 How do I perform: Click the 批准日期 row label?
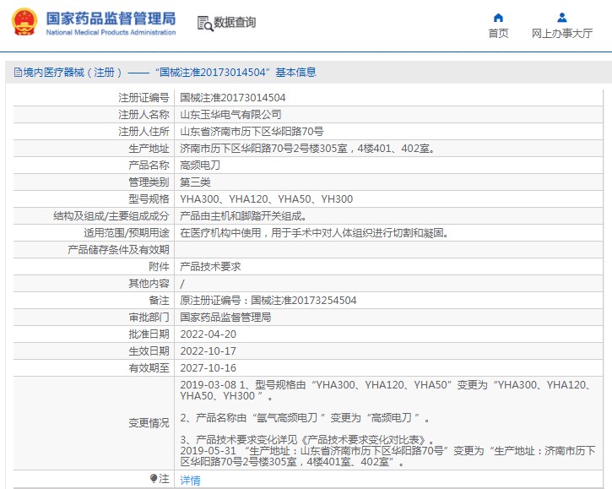(x=149, y=334)
